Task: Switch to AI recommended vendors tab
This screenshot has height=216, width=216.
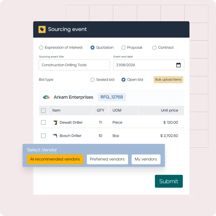Action: pyautogui.click(x=55, y=159)
